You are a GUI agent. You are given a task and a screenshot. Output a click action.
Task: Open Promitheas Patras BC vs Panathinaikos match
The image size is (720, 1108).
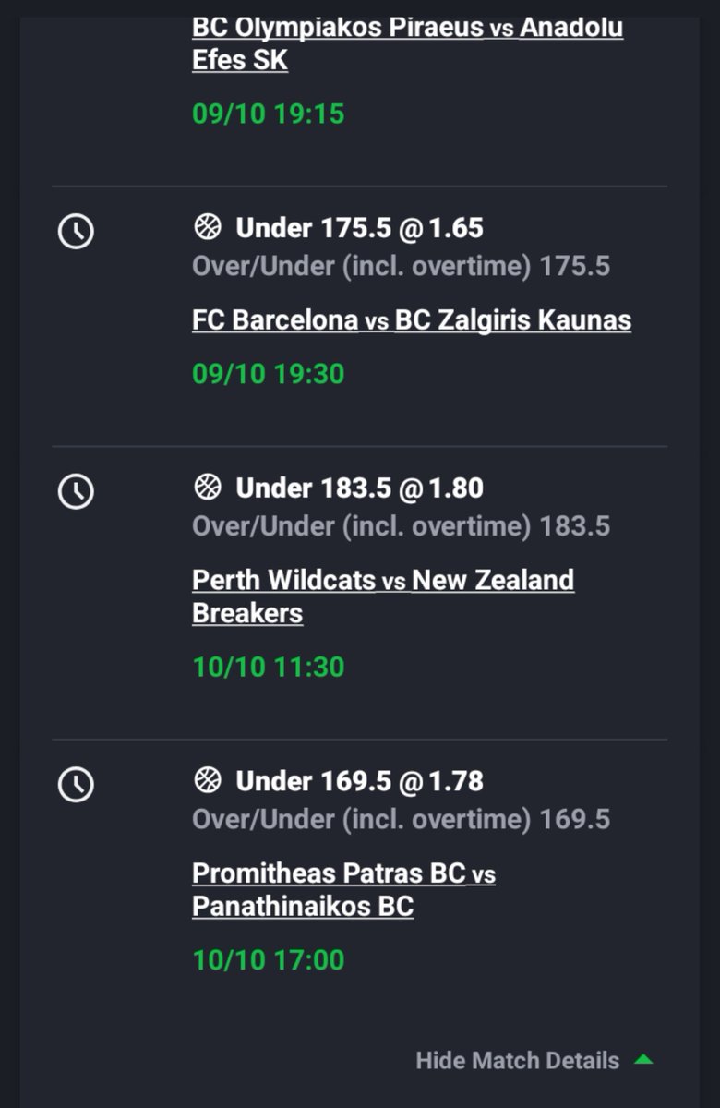(x=343, y=890)
